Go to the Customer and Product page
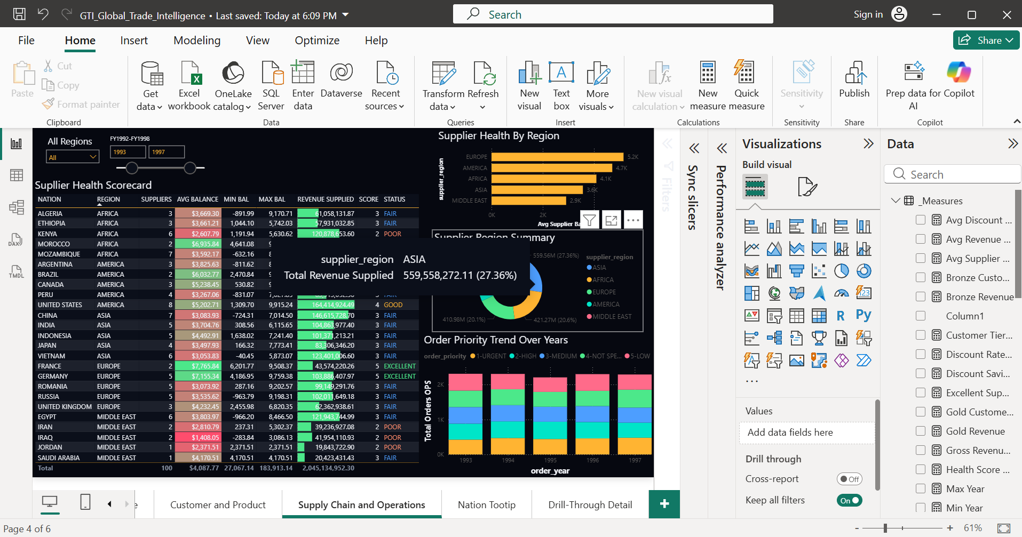 click(218, 504)
